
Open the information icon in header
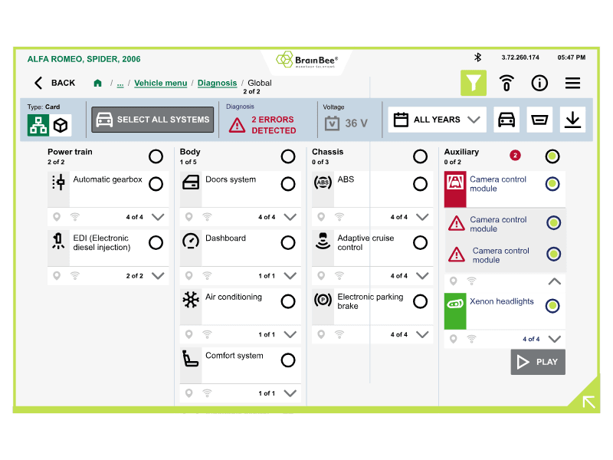click(539, 83)
